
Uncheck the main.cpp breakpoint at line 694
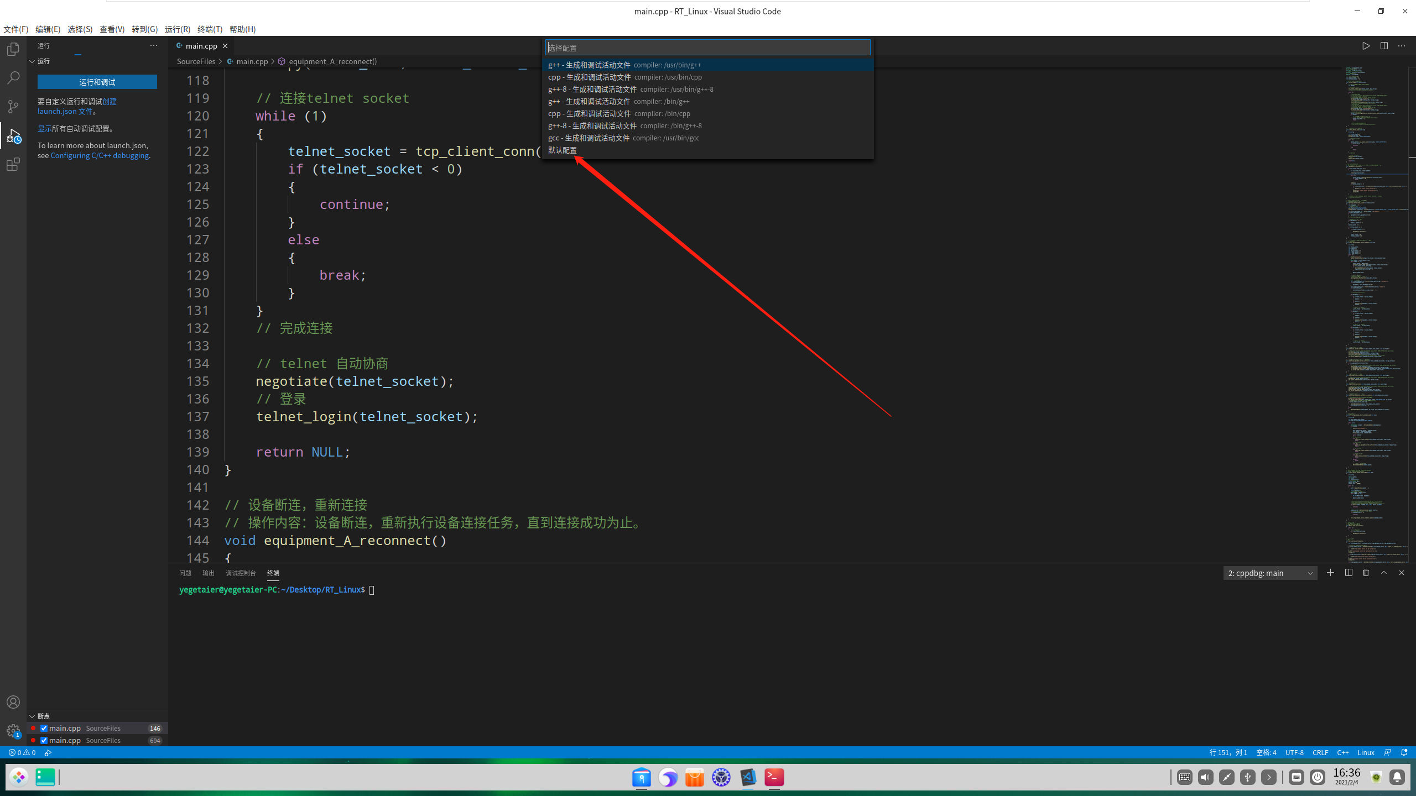click(44, 740)
